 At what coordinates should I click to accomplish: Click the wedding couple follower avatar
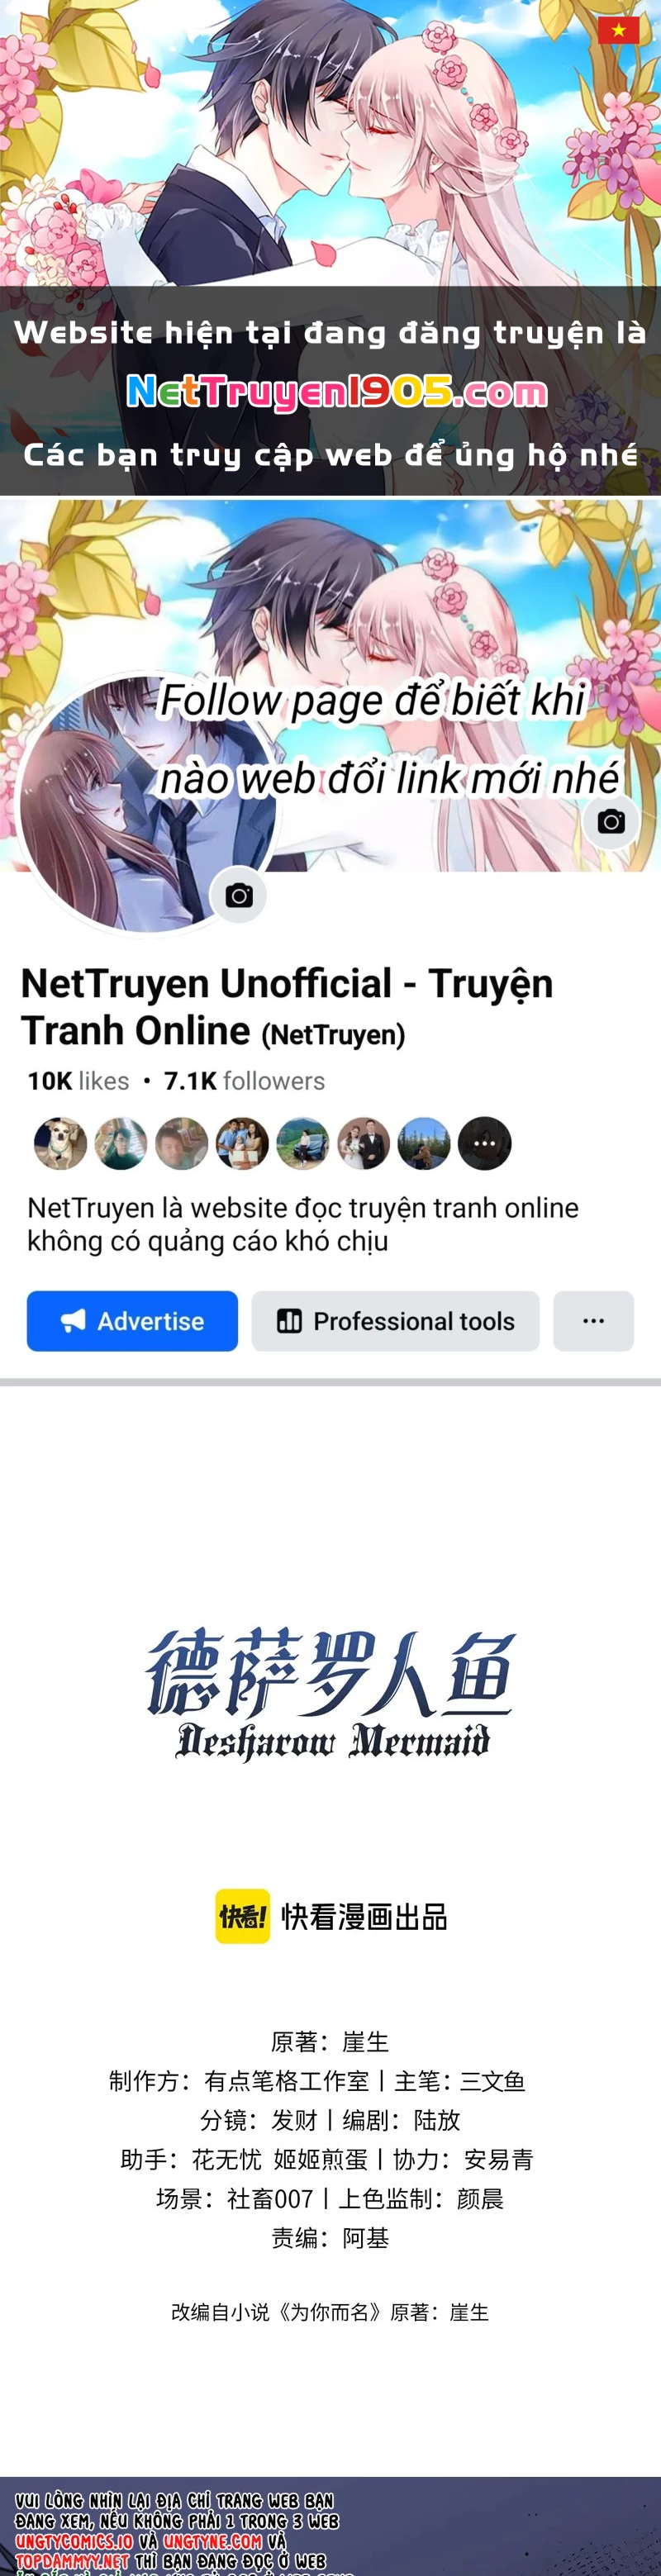[364, 1143]
